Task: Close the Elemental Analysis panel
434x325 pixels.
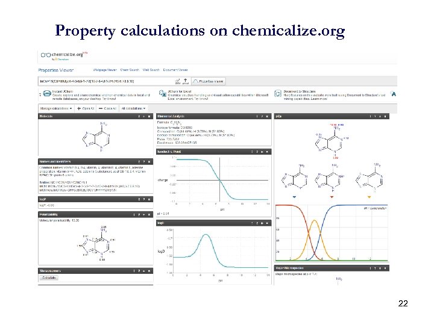Action: coord(267,116)
